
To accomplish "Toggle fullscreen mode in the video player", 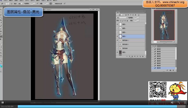I will pyautogui.click(x=185, y=103).
